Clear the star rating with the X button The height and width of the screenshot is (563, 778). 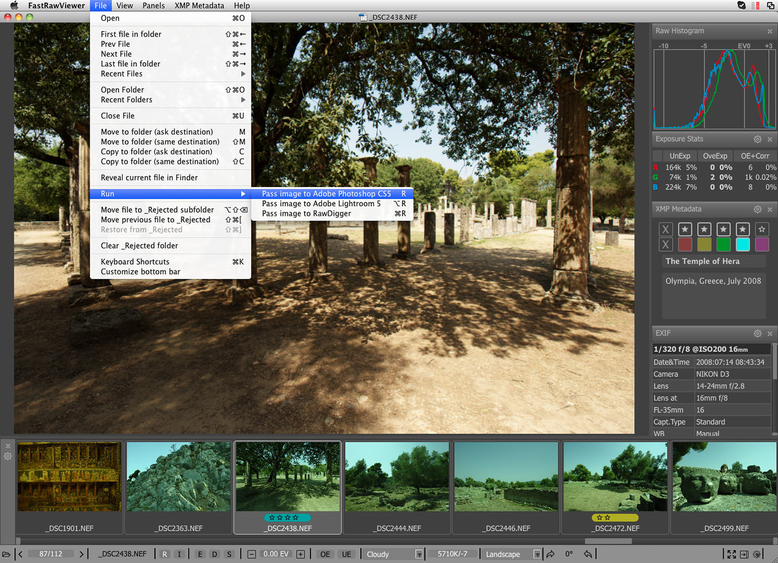pyautogui.click(x=665, y=230)
